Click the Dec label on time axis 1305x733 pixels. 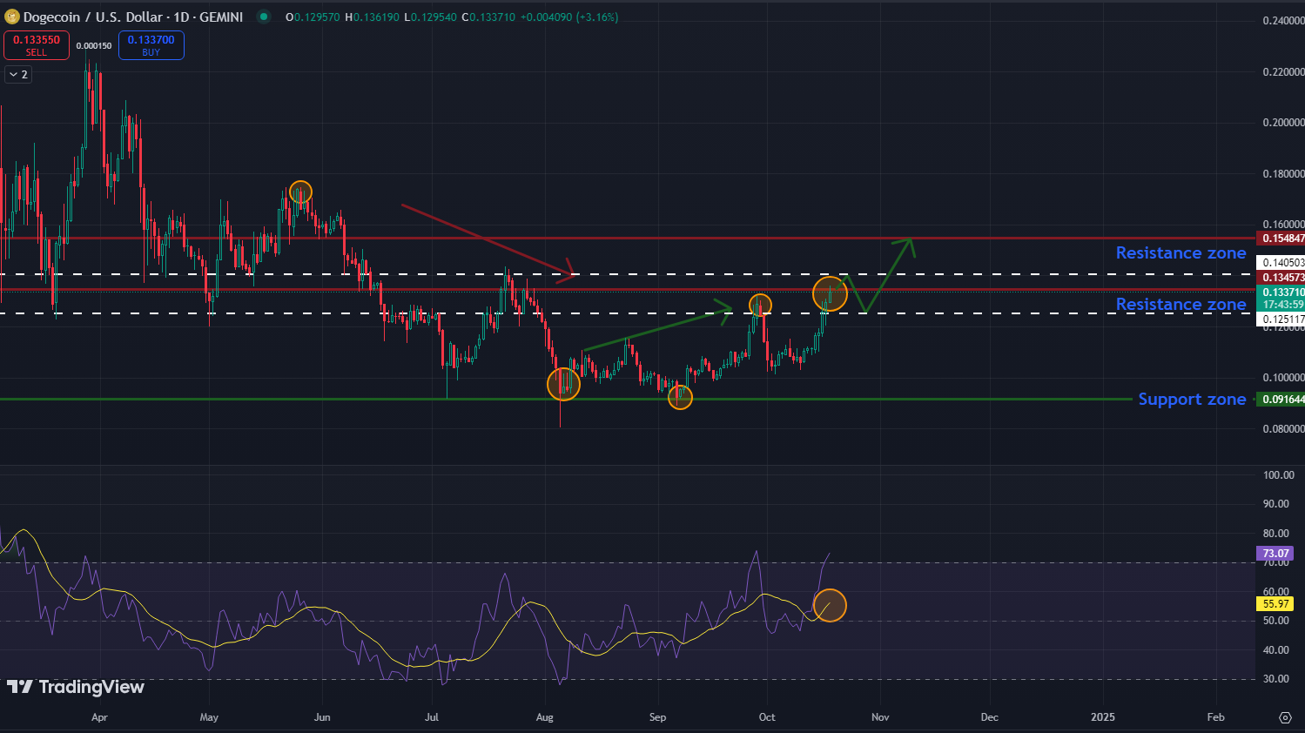(990, 717)
